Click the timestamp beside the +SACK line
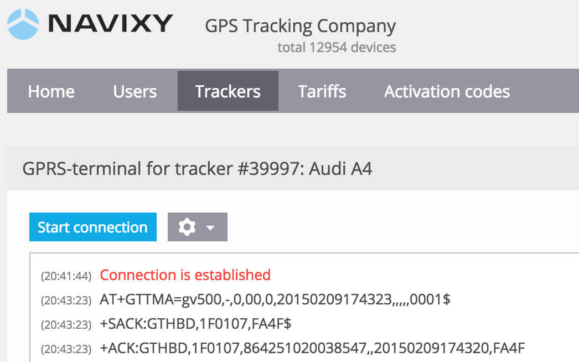 (x=66, y=325)
